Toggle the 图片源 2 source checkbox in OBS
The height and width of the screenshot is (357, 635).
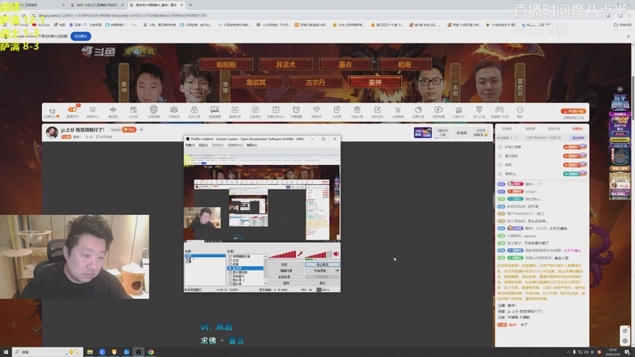[x=230, y=280]
